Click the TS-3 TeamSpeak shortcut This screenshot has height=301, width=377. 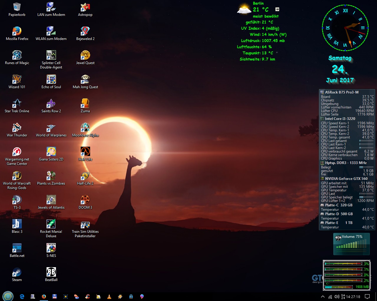[17, 202]
